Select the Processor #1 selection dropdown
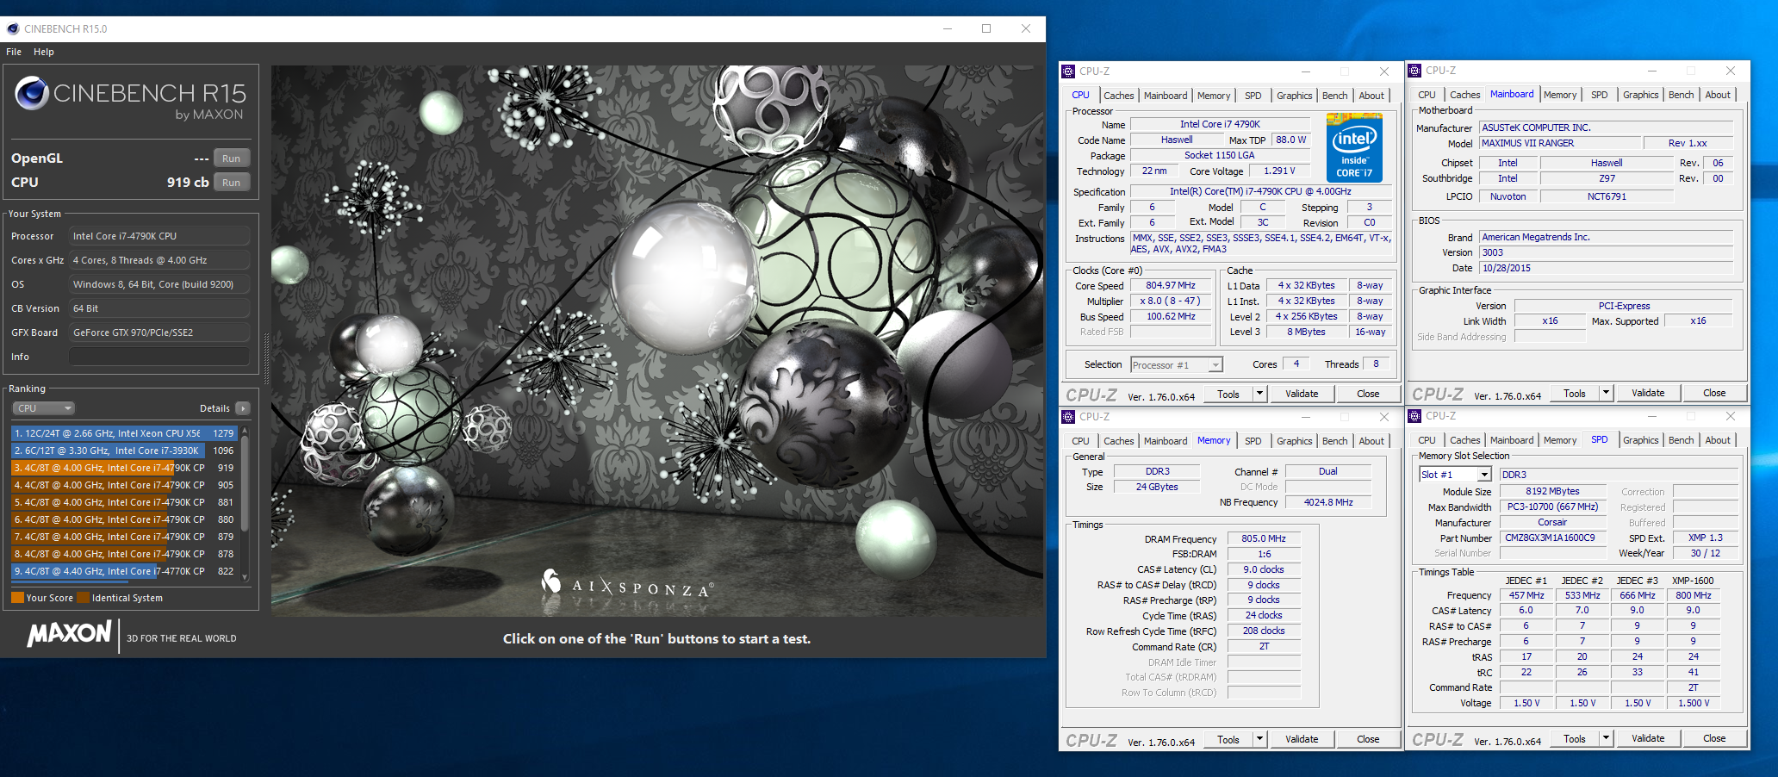 coord(1177,365)
